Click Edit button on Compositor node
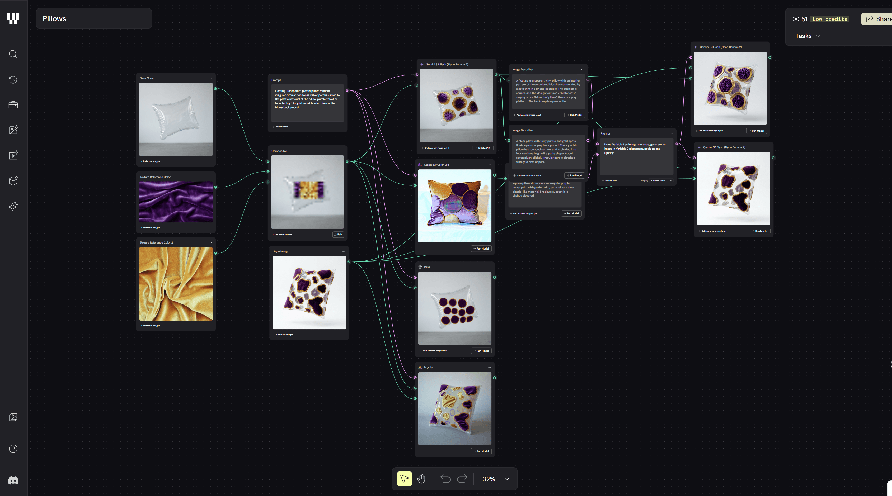The image size is (892, 496). [x=338, y=235]
